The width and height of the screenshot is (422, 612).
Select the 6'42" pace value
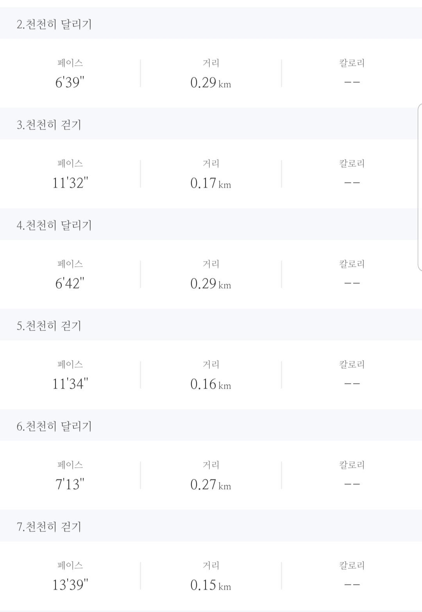coord(70,284)
